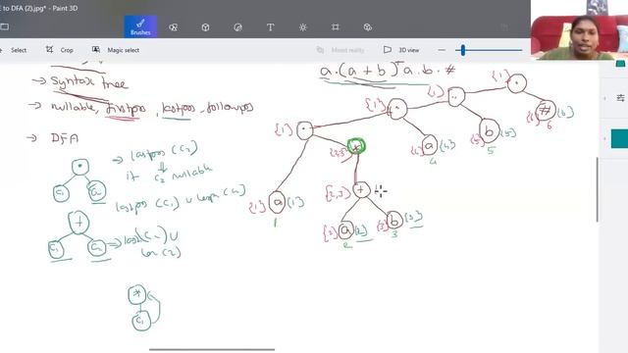Zoom out with the minus button
The height and width of the screenshot is (353, 628).
coord(442,50)
